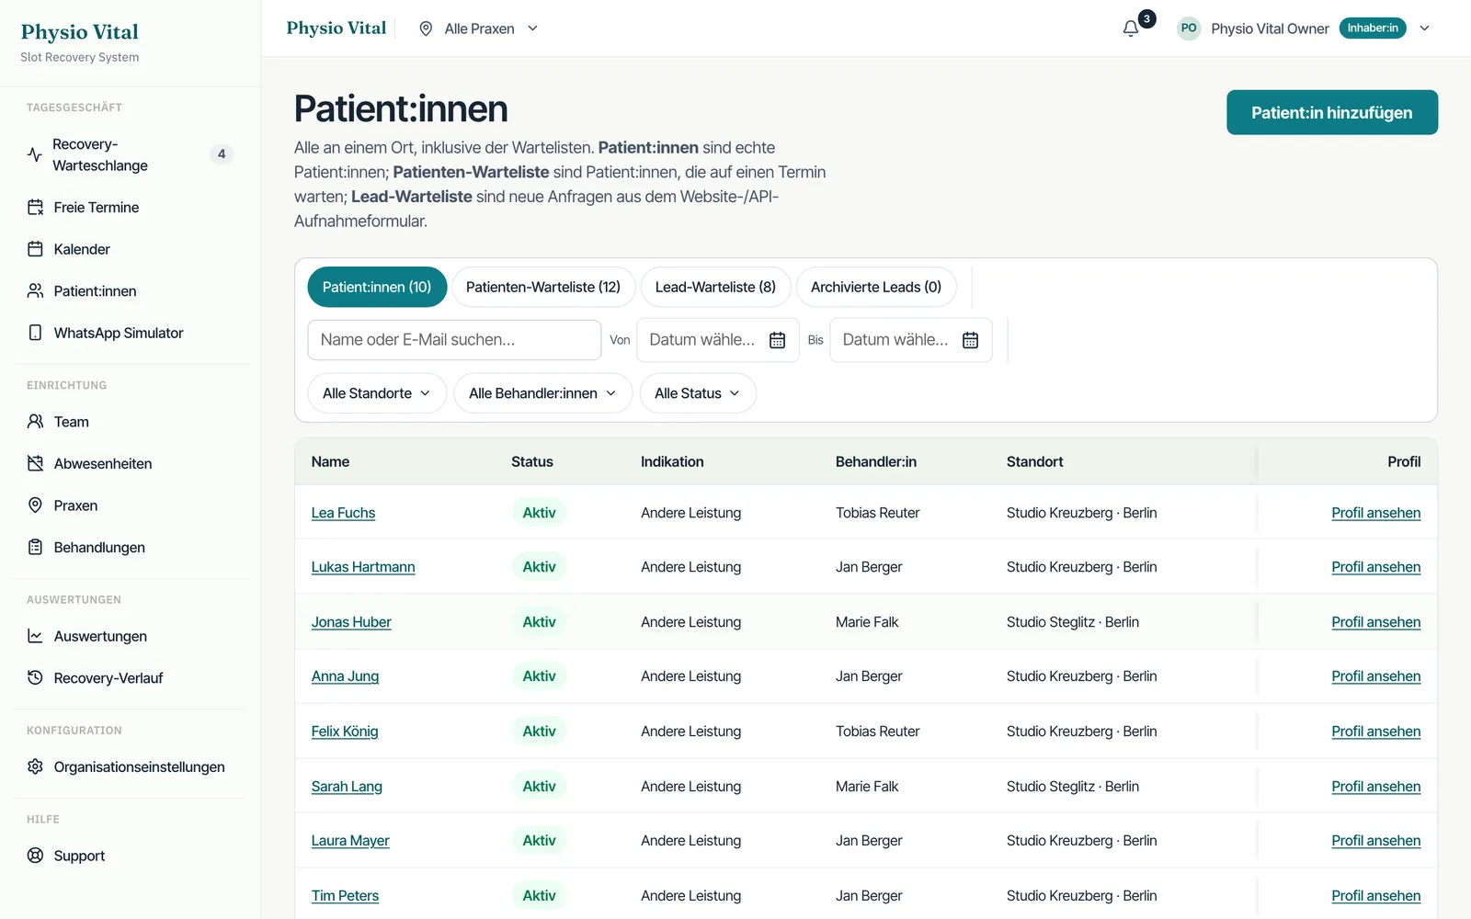
Task: Open the notifications bell
Action: (x=1131, y=28)
